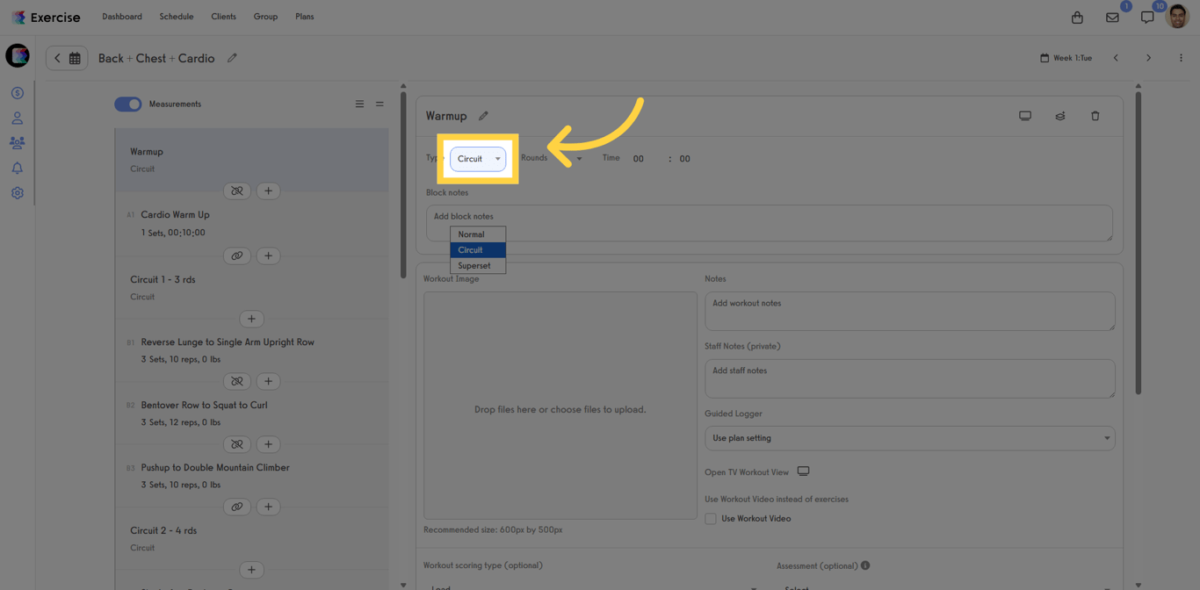Click the Assessment info icon
The width and height of the screenshot is (1200, 590).
(865, 565)
